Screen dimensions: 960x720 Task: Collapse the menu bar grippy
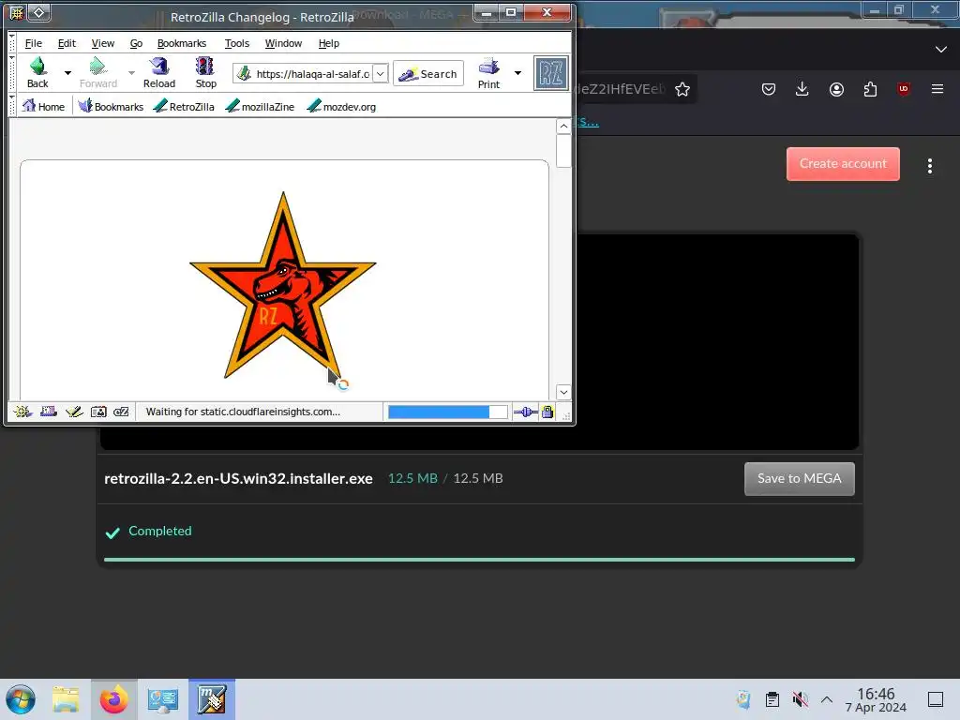tap(12, 43)
